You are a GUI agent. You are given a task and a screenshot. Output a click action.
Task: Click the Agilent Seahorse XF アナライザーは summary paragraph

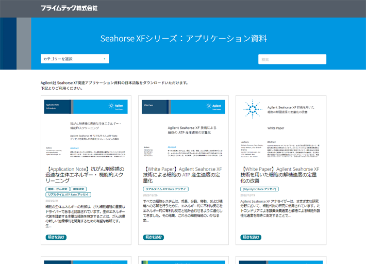click(x=280, y=208)
